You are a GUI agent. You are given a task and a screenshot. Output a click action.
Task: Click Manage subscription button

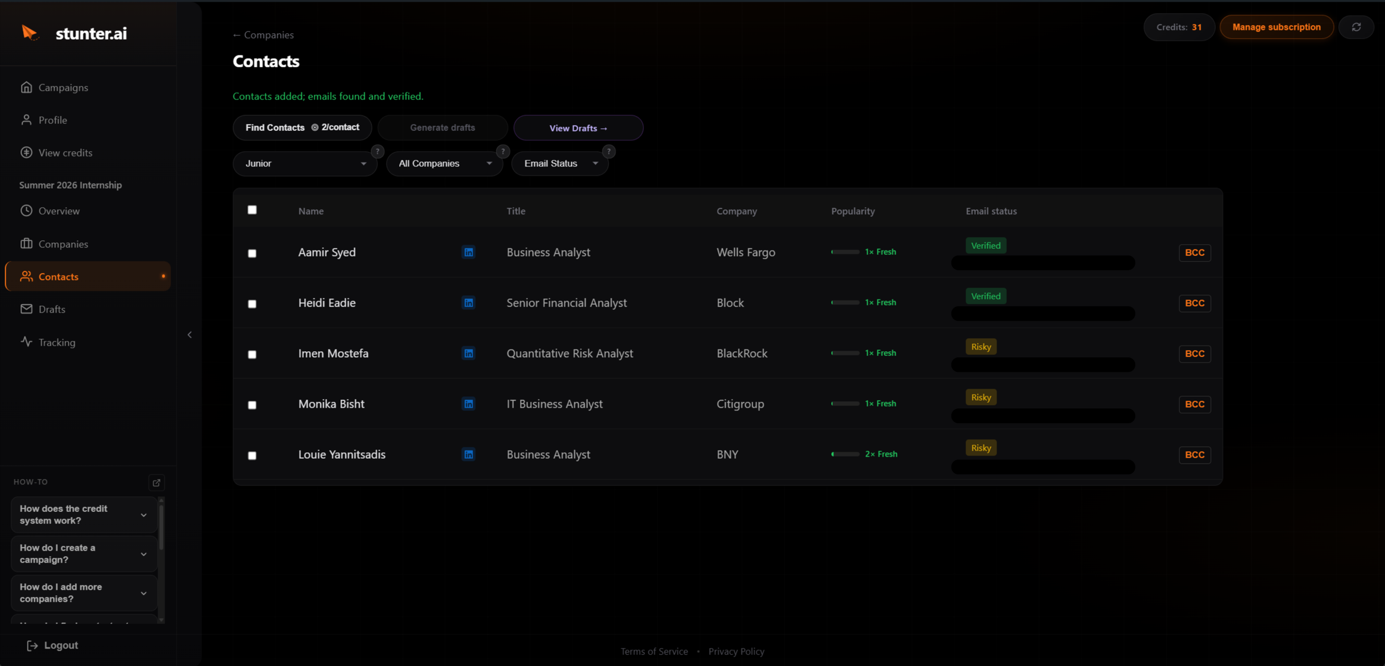point(1277,27)
